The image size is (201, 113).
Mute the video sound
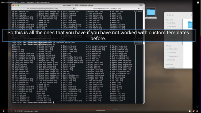(12, 111)
